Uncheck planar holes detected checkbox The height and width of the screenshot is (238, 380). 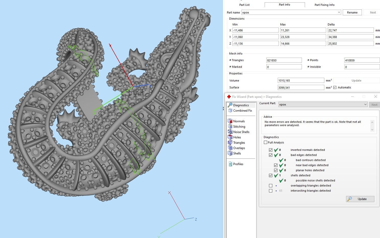click(x=276, y=170)
